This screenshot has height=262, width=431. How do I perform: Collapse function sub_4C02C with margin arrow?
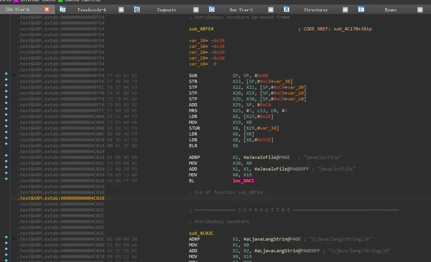[14, 239]
